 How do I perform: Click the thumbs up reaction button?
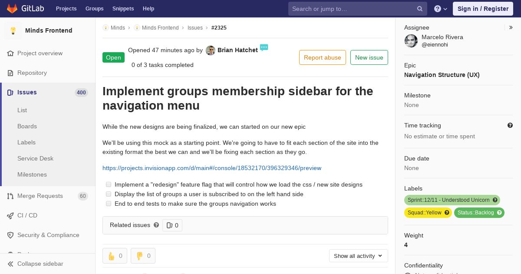coord(115,256)
